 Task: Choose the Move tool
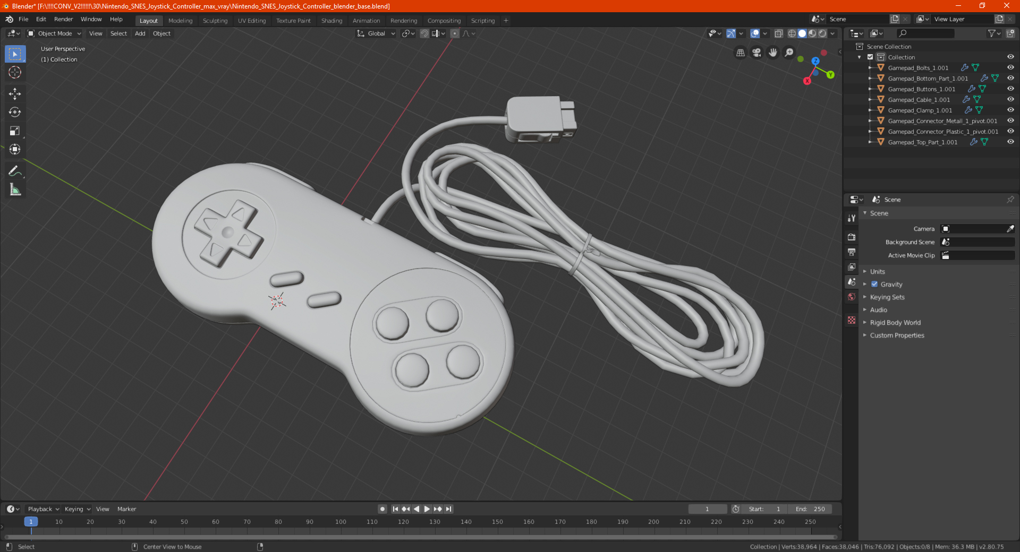point(15,94)
